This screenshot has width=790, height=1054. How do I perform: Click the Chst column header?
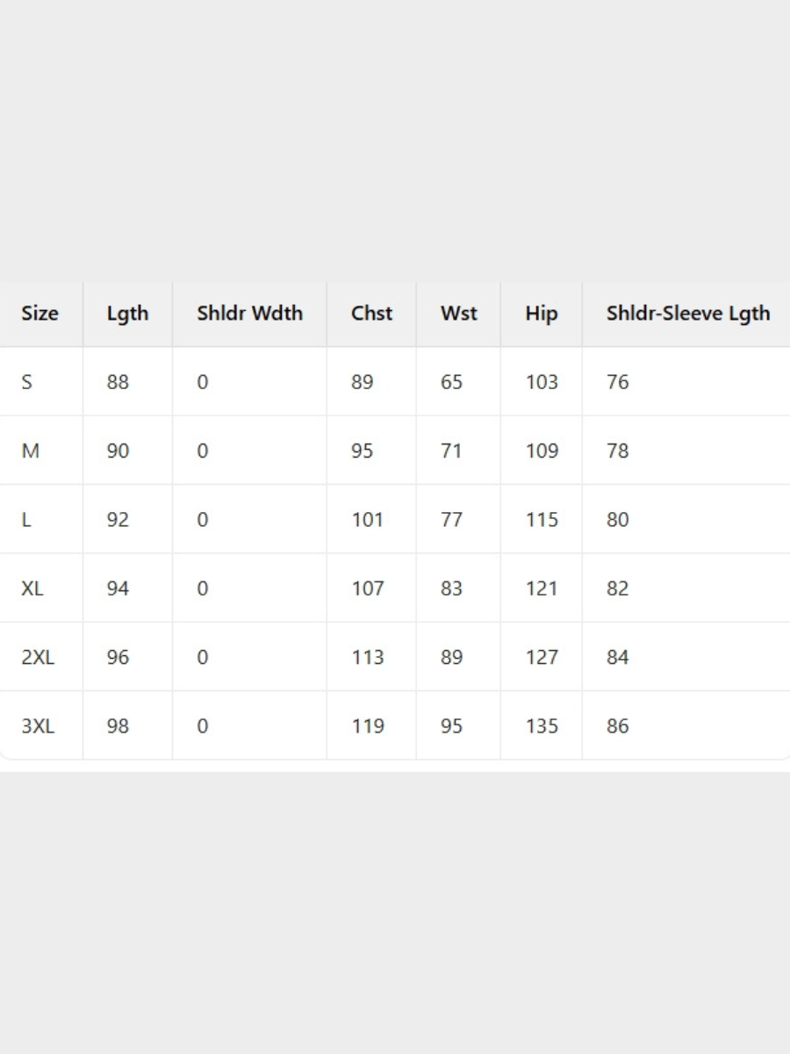point(371,314)
